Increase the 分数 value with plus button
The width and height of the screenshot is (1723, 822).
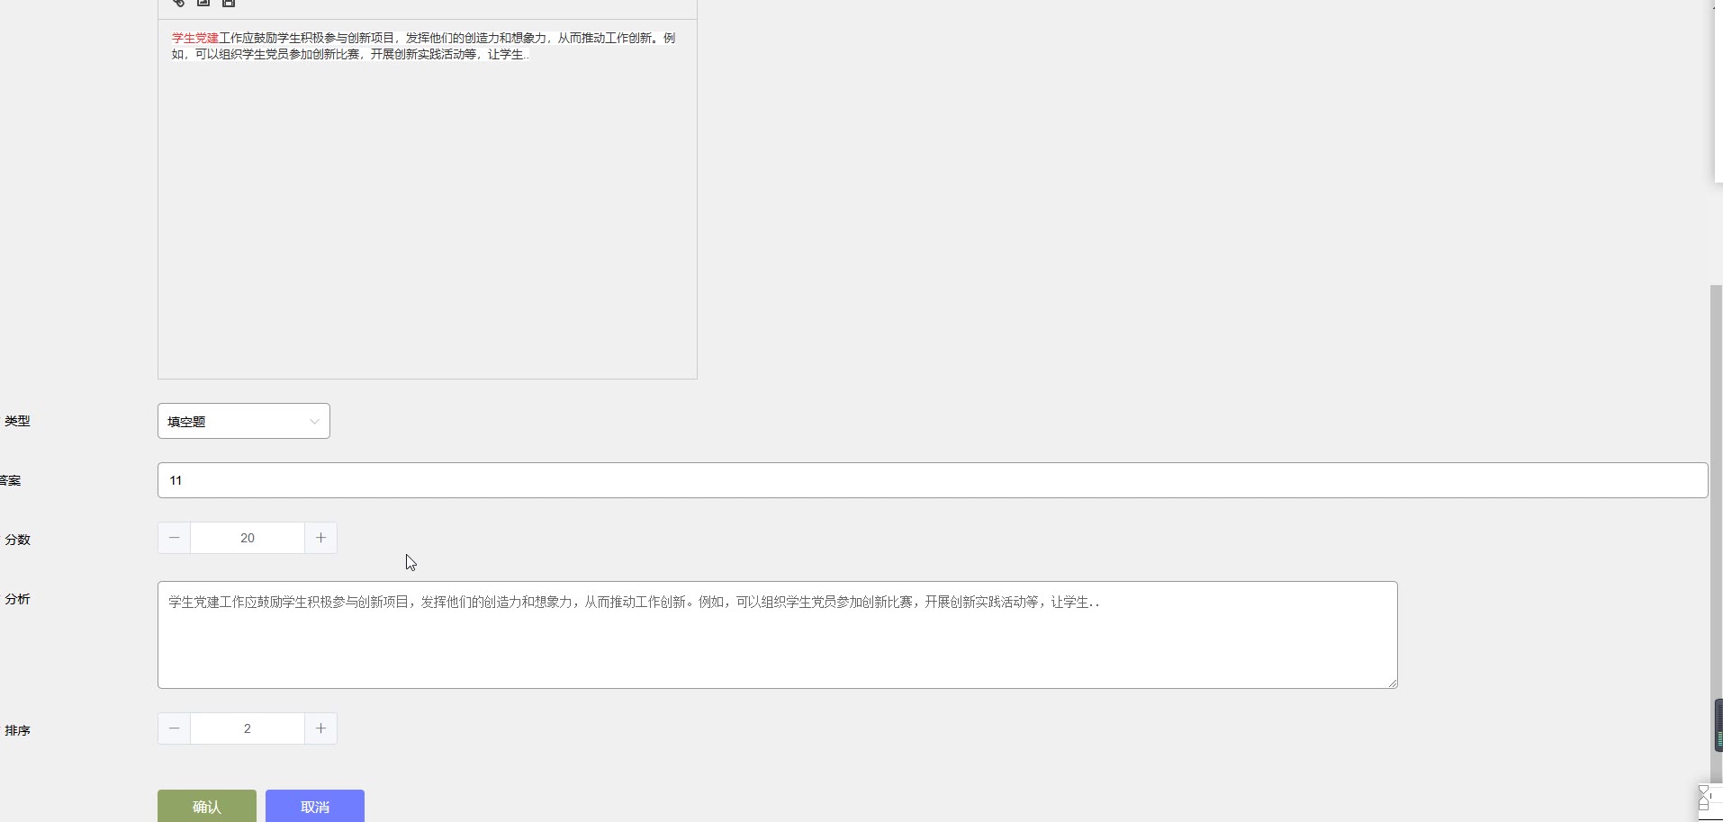point(320,538)
